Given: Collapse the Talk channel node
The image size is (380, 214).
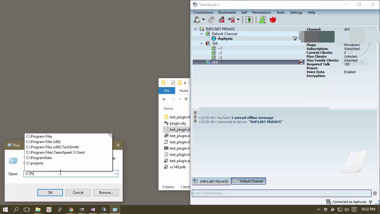Looking at the screenshot, I should pyautogui.click(x=201, y=43).
